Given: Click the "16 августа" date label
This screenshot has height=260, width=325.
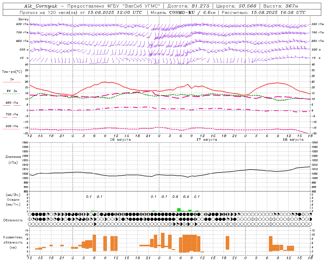Looking at the screenshot, I should 120,140.
